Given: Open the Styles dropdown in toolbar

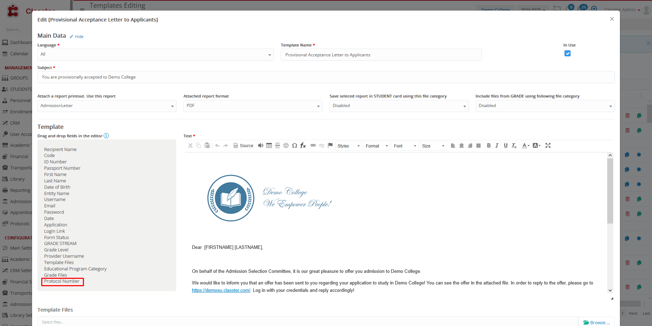Looking at the screenshot, I should pos(348,146).
